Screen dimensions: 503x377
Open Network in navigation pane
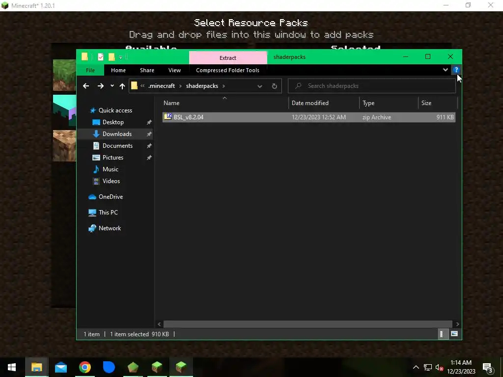[x=110, y=228]
